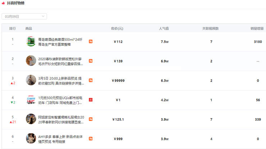This screenshot has height=149, width=266.
Task: Open the 03月09日 date dropdown
Action: click(x=24, y=16)
